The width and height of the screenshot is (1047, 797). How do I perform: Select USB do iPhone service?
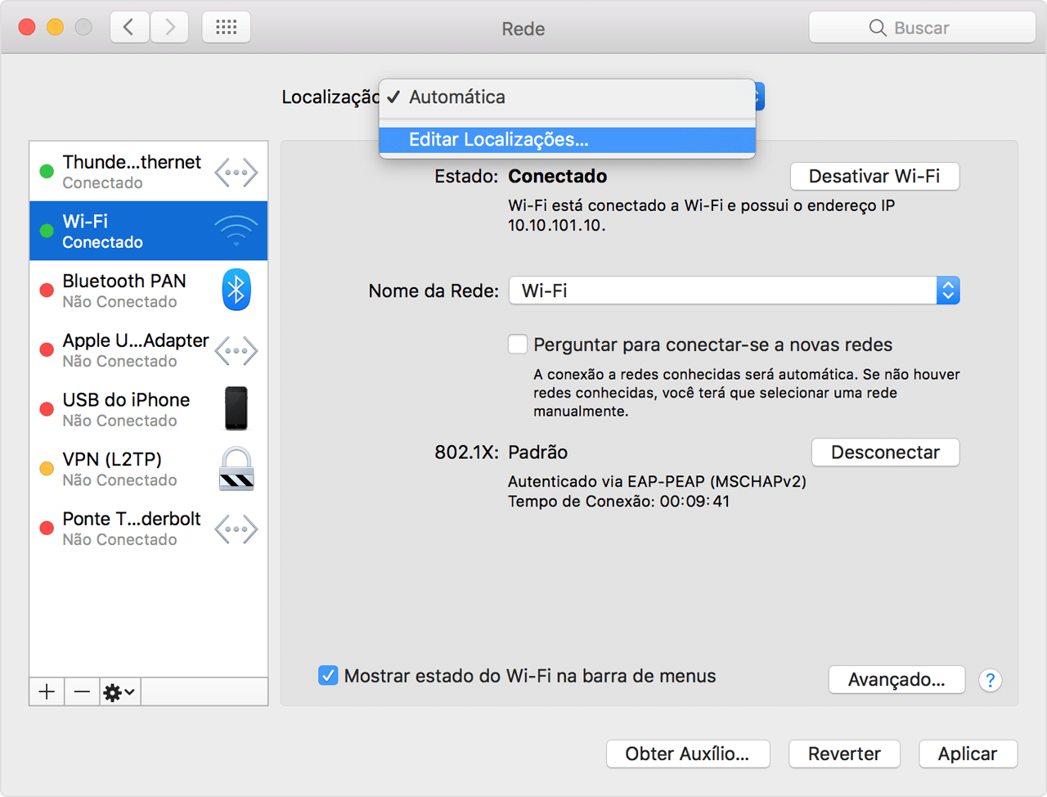[149, 409]
